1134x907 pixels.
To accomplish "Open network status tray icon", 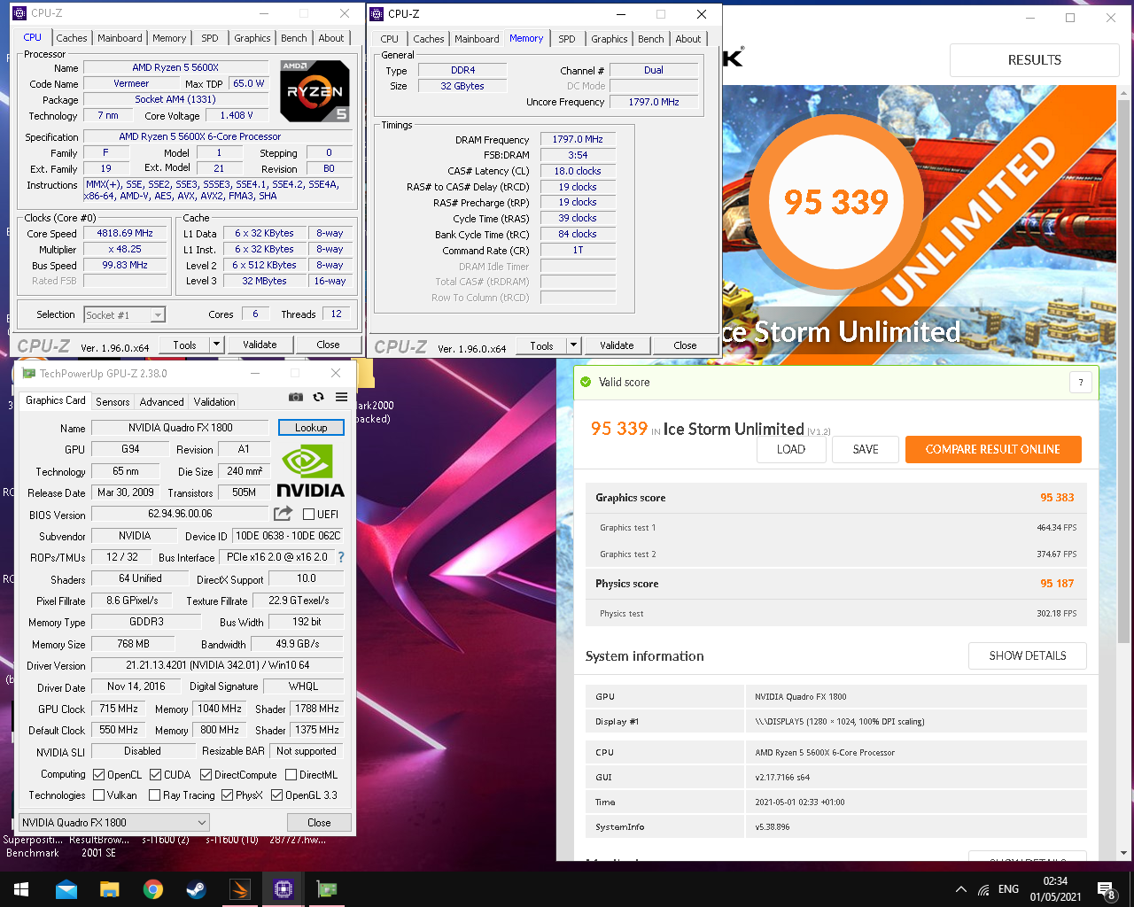I will (983, 889).
